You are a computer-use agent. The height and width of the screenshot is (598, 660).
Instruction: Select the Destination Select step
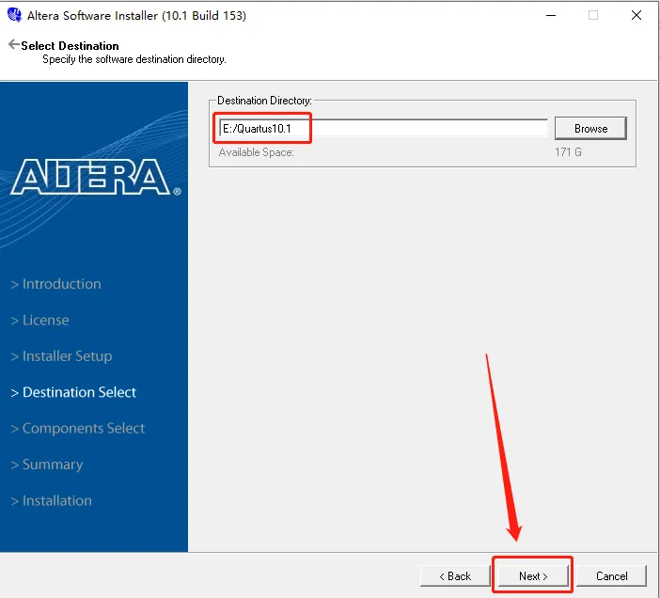click(73, 392)
